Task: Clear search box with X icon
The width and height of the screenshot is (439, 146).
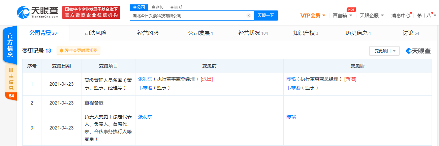Action: click(249, 16)
